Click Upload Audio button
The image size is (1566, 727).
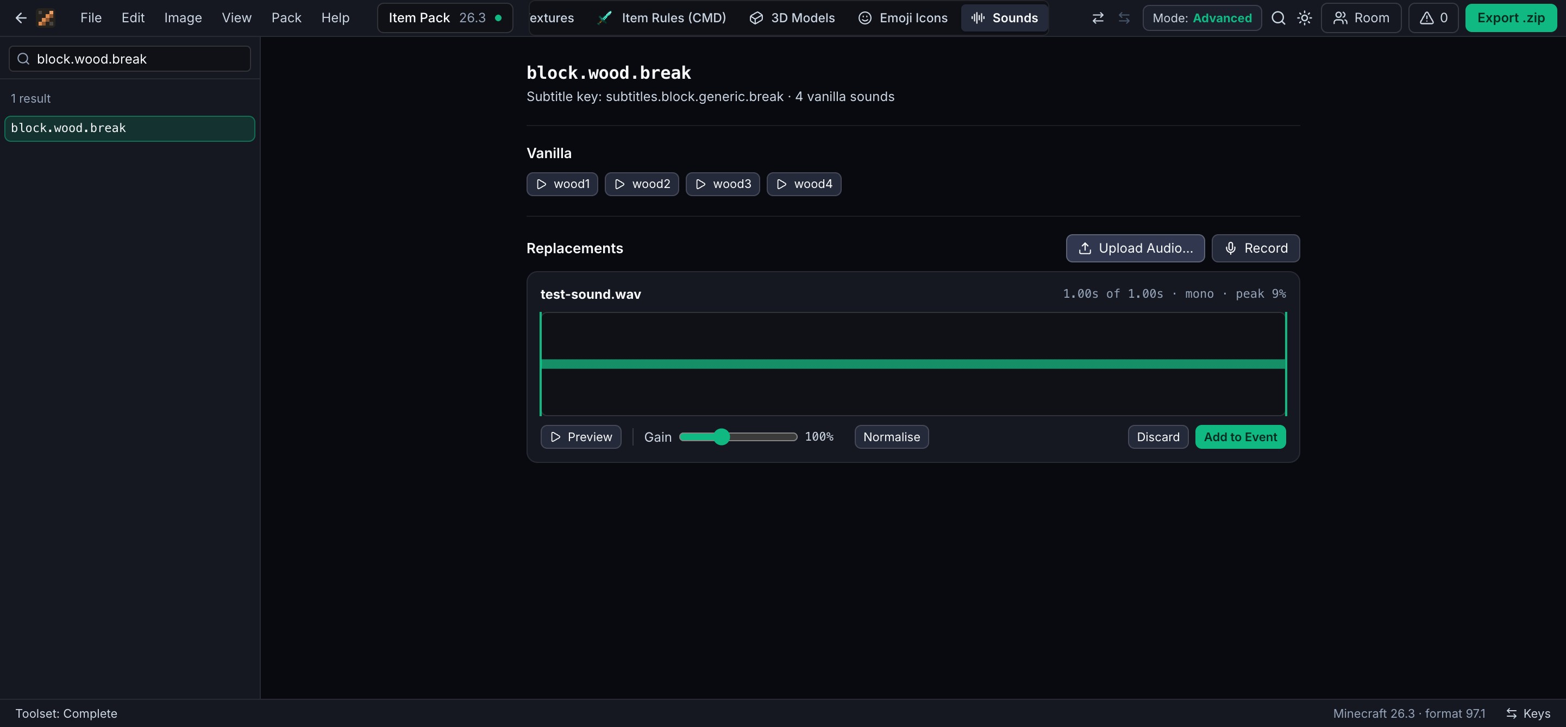click(x=1135, y=248)
